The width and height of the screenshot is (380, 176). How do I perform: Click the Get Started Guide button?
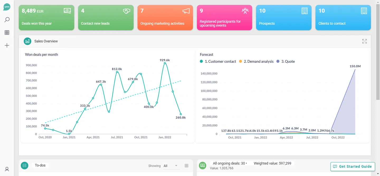(x=353, y=167)
